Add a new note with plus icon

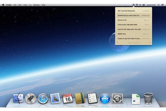[x=150, y=43]
